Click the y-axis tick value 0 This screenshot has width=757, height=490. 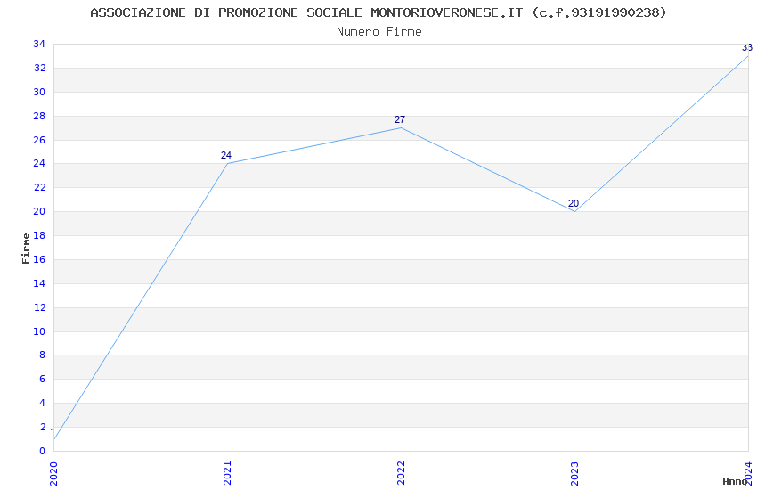[x=42, y=451]
